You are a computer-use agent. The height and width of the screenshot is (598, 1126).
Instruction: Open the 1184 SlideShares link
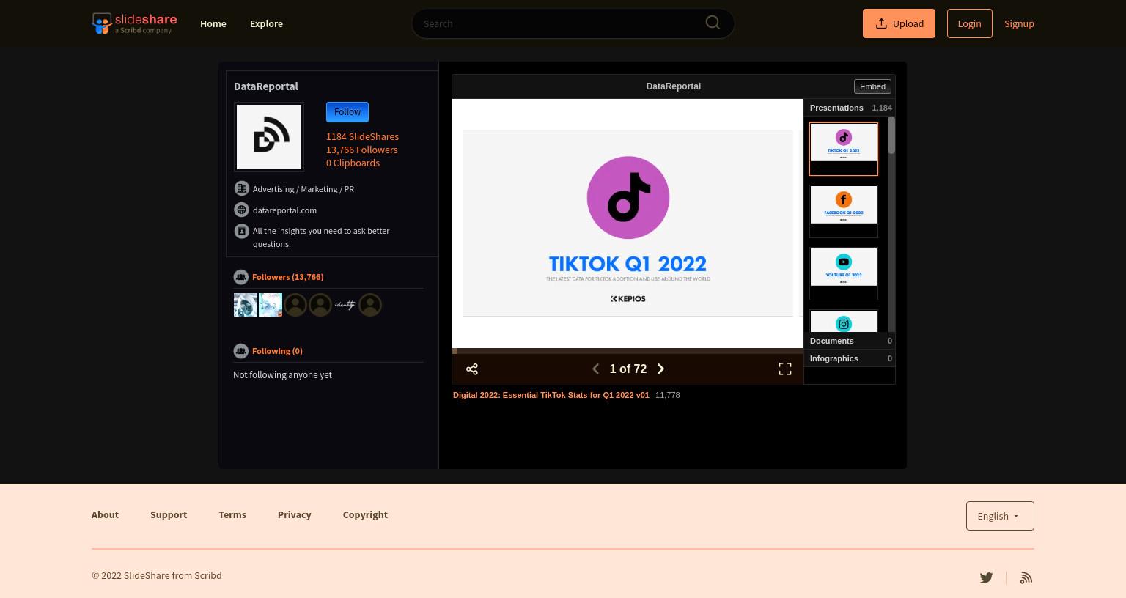point(362,136)
